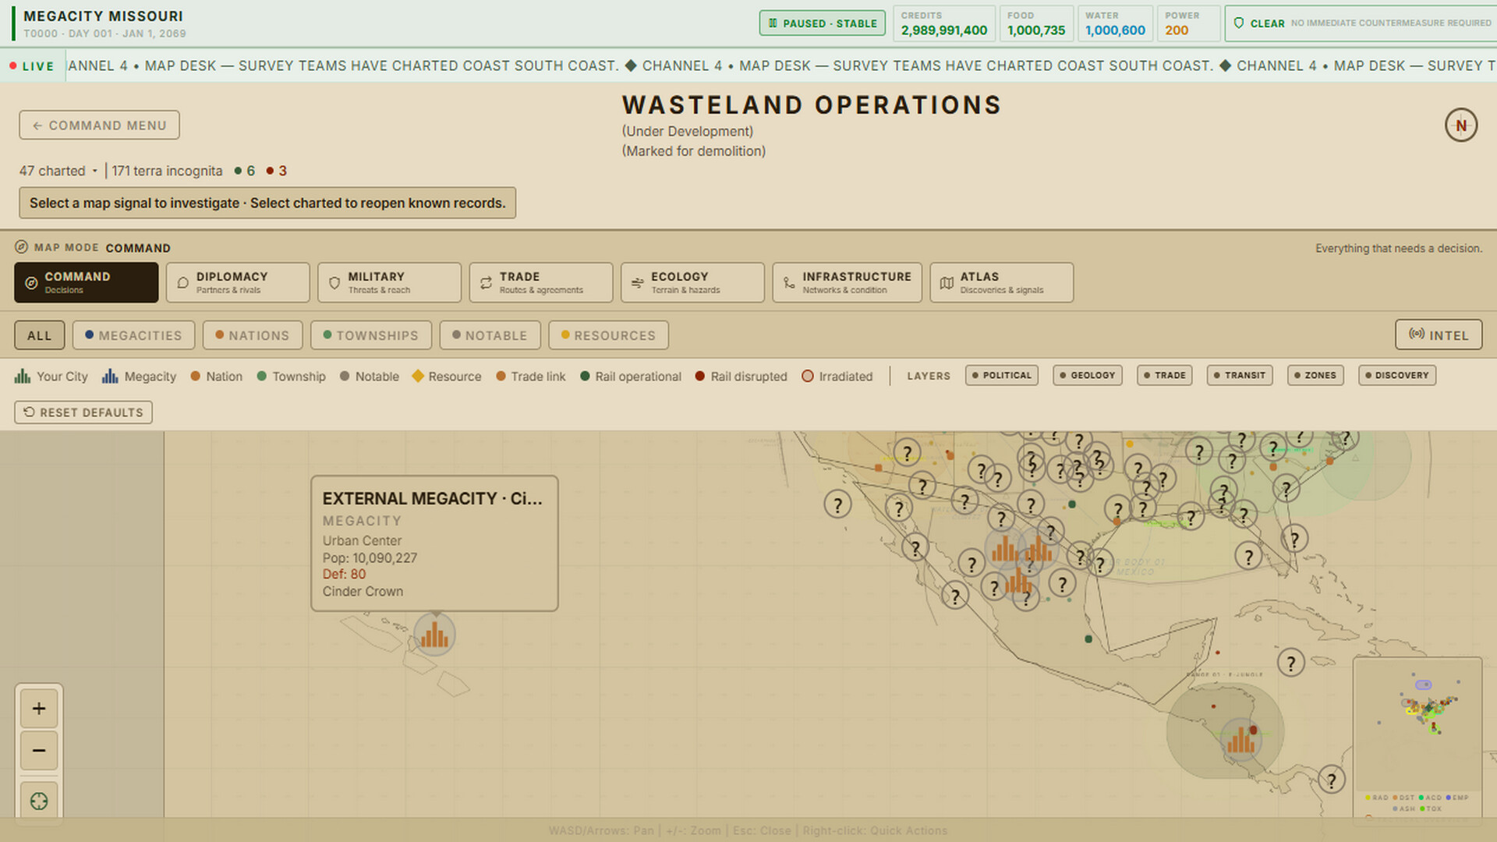The width and height of the screenshot is (1497, 842).
Task: Click the Water resource counter
Action: (x=1115, y=23)
